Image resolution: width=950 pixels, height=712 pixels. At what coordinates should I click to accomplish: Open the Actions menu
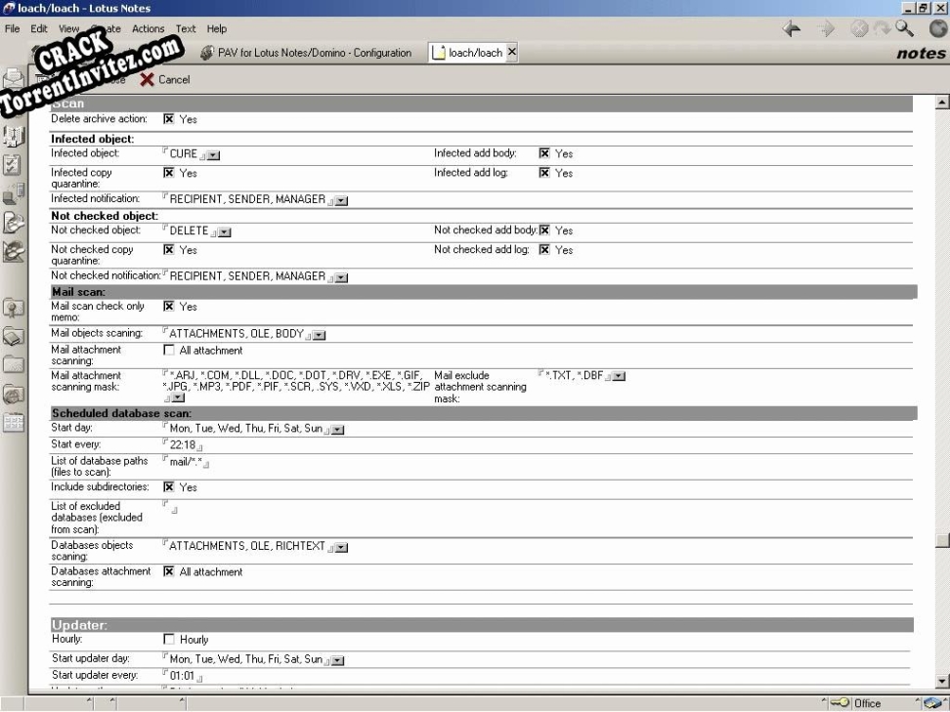coord(148,28)
